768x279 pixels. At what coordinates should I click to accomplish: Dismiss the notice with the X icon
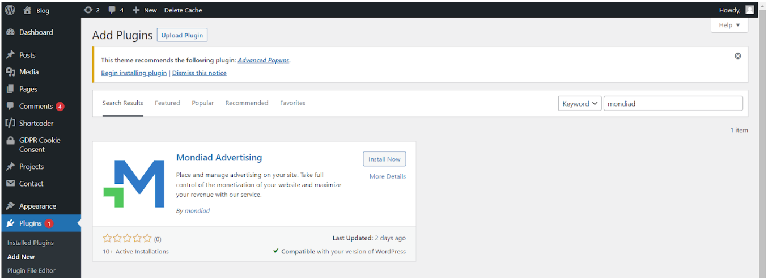(x=737, y=56)
